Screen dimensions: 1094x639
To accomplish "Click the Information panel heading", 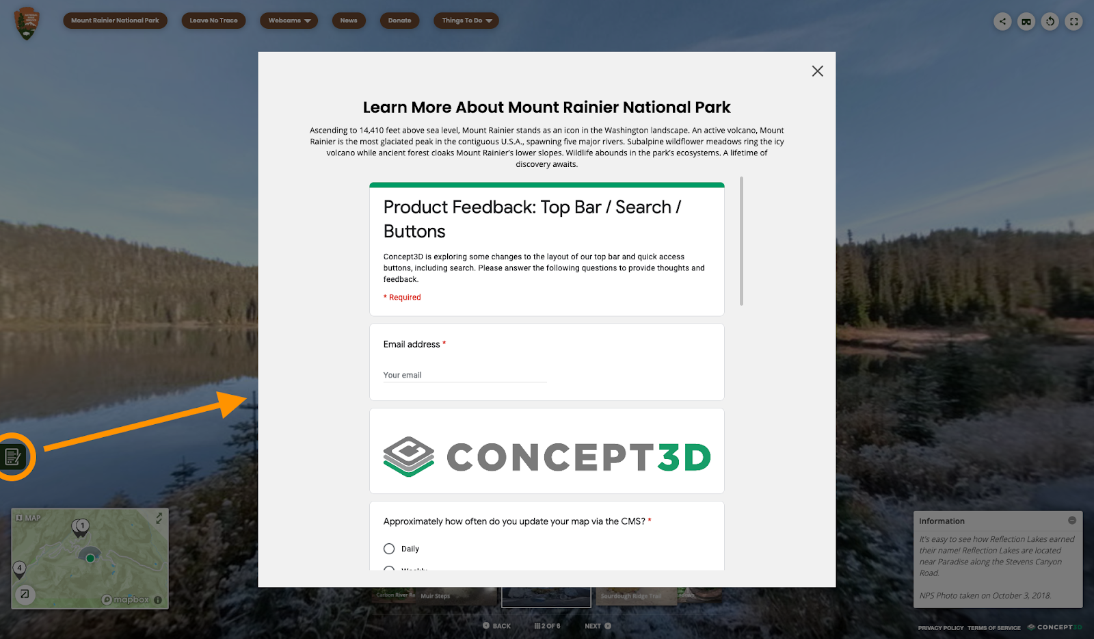I will [x=942, y=521].
